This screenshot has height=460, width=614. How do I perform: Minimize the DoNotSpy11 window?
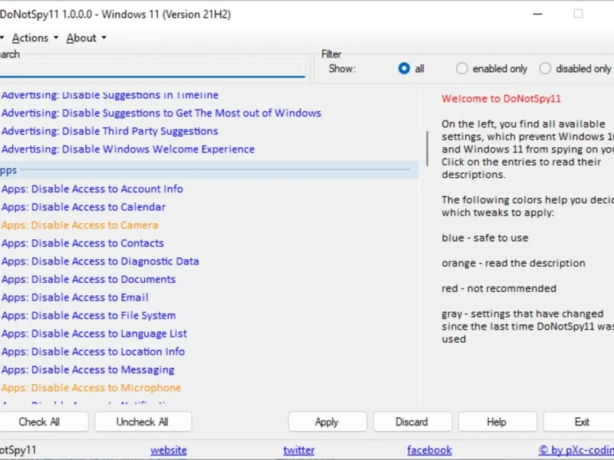538,14
